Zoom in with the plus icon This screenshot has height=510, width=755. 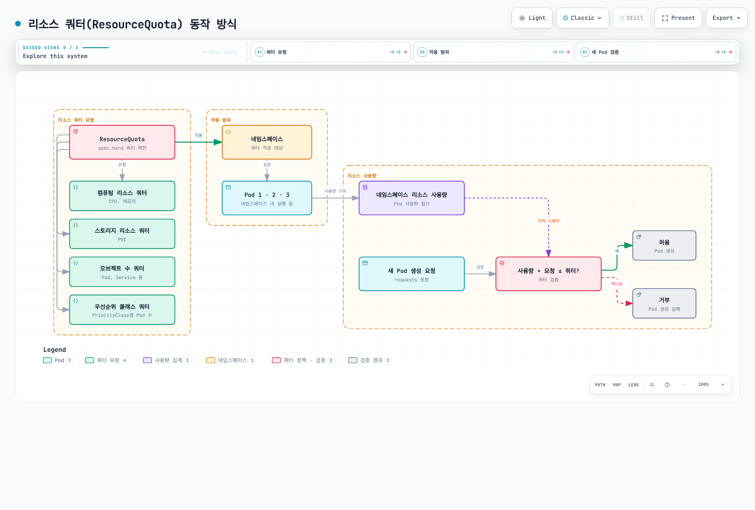click(722, 385)
